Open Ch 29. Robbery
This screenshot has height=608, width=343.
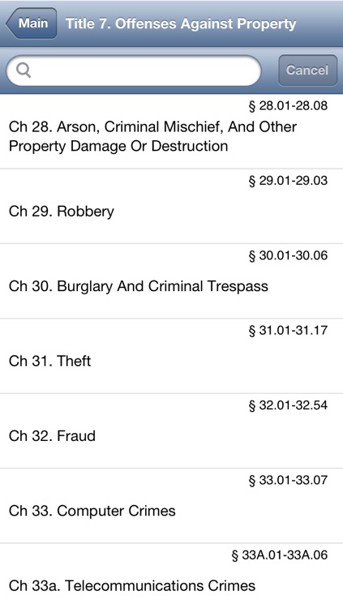tap(172, 206)
